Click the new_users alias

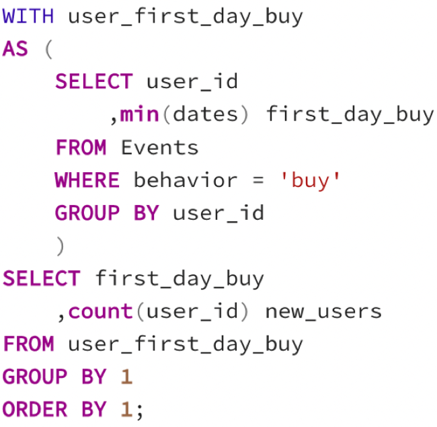pos(323,311)
